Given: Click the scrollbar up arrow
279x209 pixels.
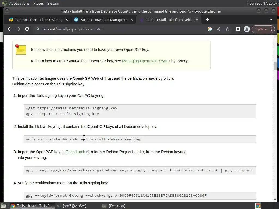Looking at the screenshot, I should [275, 37].
